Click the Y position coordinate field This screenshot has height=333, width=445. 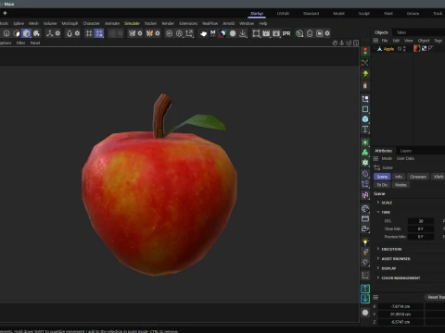point(400,314)
